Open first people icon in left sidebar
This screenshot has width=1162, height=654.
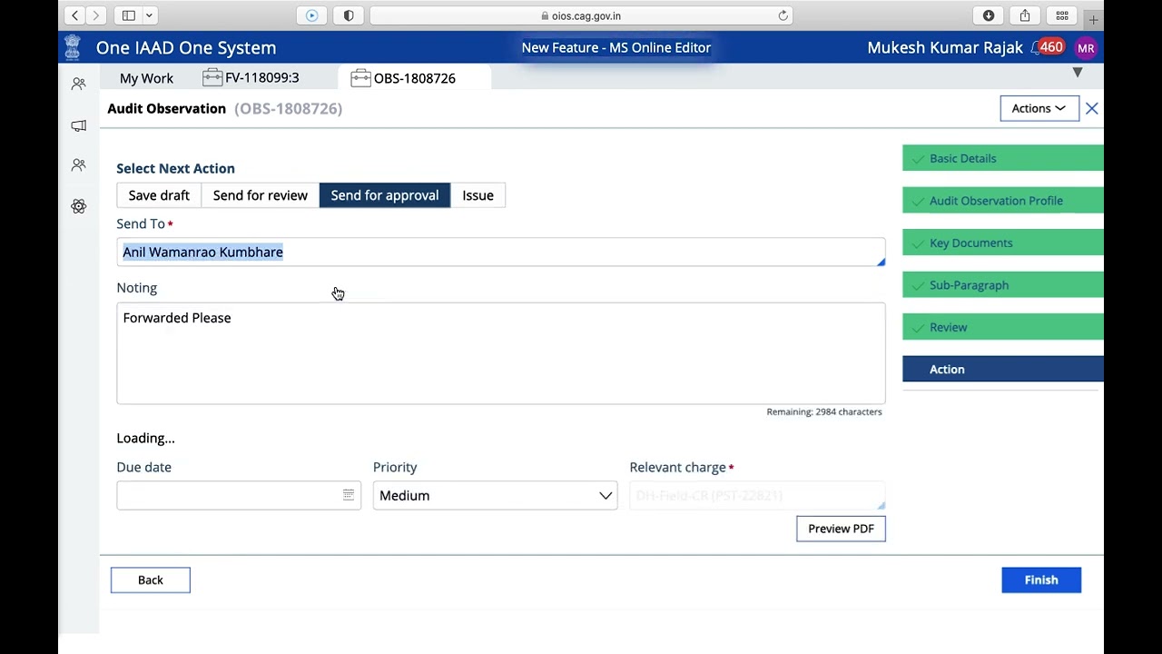tap(79, 84)
